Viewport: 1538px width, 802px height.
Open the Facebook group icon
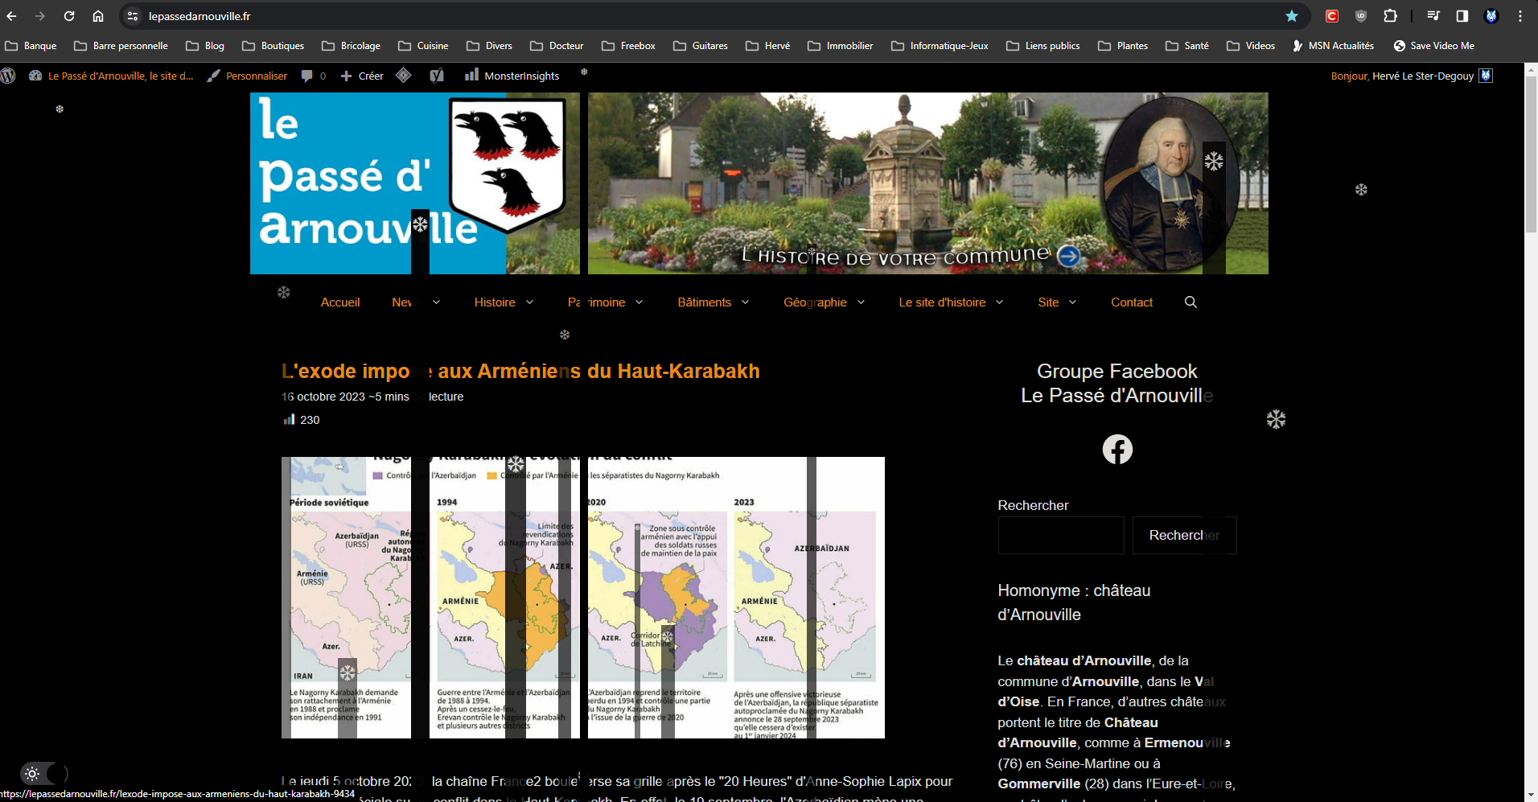pyautogui.click(x=1117, y=449)
